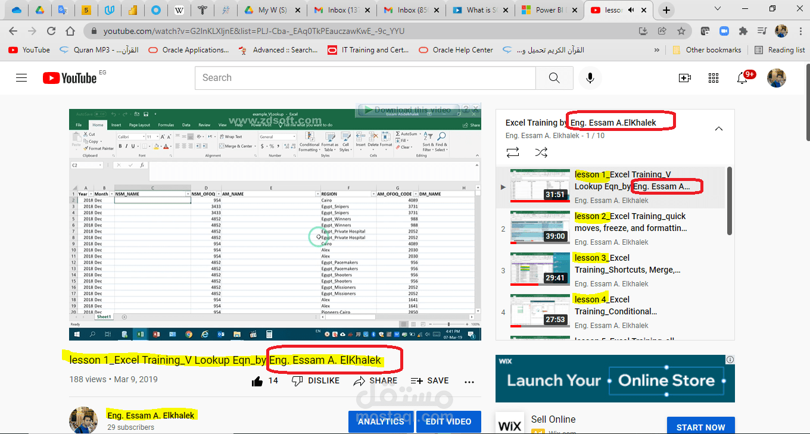The image size is (810, 434).
Task: Open the YouTube hamburger menu
Action: [x=21, y=77]
